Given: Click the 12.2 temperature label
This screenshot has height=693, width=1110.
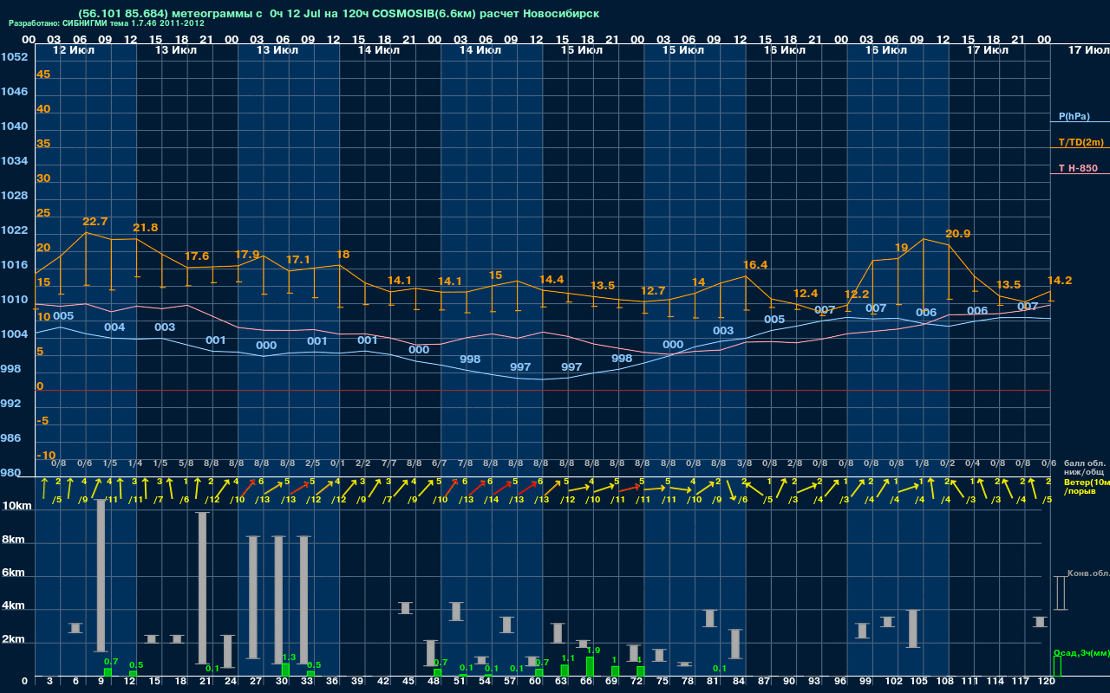Looking at the screenshot, I should point(857,295).
